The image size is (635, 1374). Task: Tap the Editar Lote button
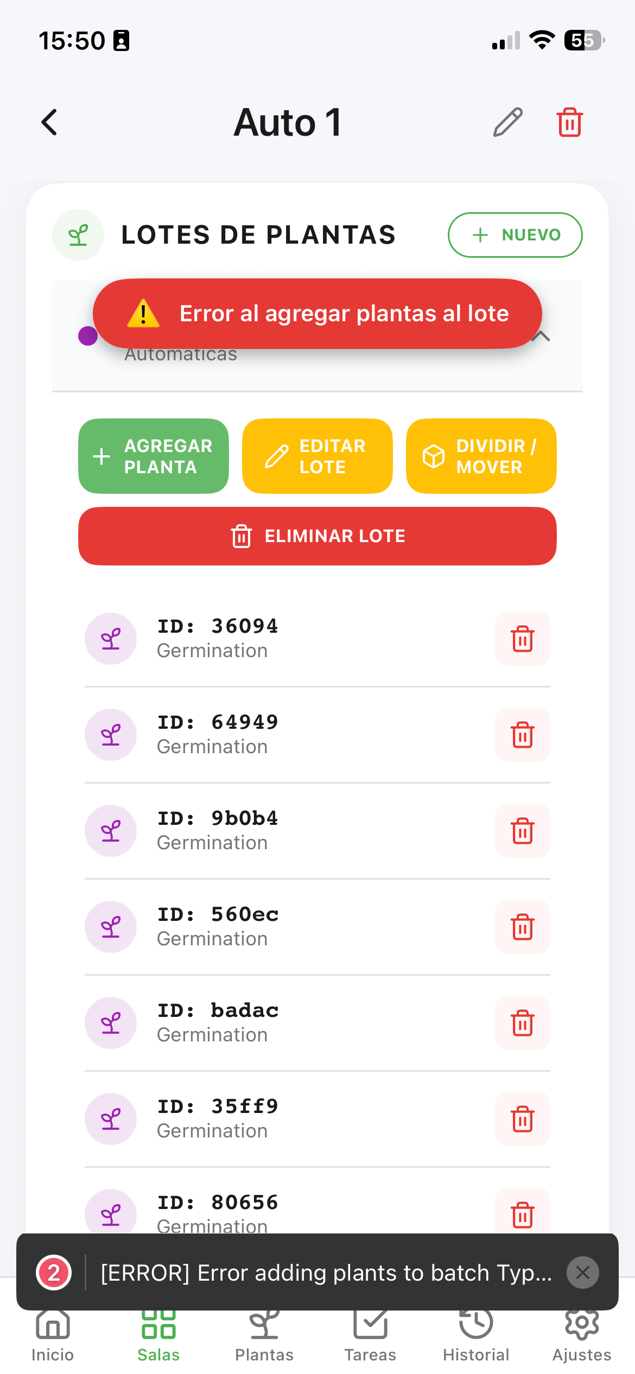pyautogui.click(x=317, y=456)
